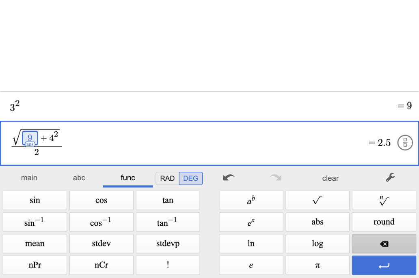
Task: Click the e^x exponential key
Action: 251,222
